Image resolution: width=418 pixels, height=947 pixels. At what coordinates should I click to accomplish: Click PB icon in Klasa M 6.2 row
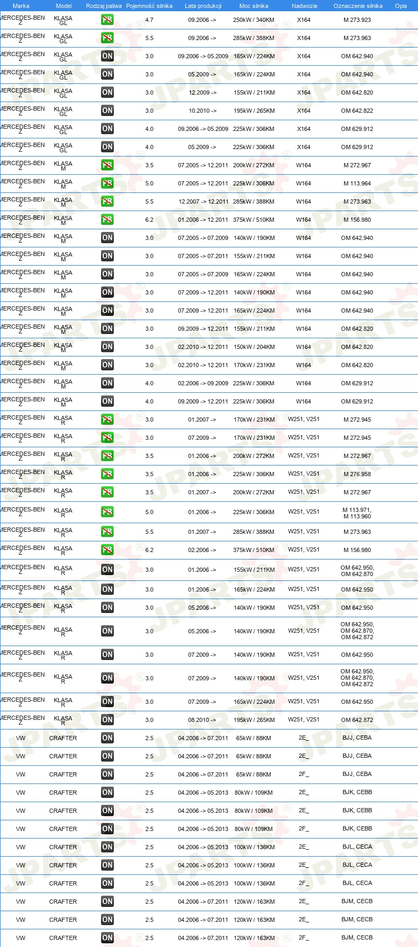click(107, 220)
